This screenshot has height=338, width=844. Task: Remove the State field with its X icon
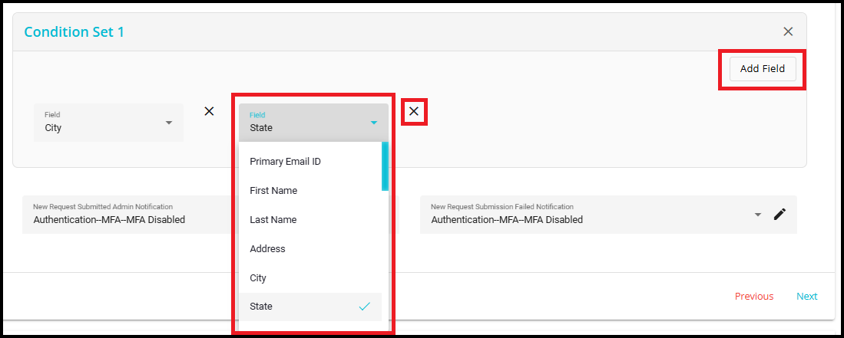click(x=414, y=112)
